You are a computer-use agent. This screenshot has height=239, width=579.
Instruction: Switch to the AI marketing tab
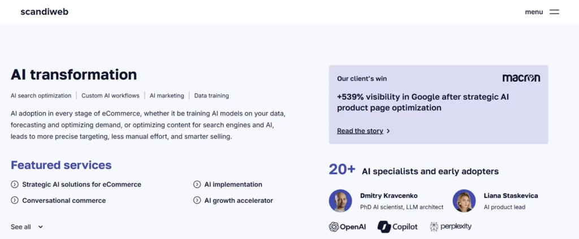pyautogui.click(x=167, y=96)
